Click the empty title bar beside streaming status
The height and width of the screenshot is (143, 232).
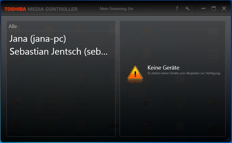(154, 9)
